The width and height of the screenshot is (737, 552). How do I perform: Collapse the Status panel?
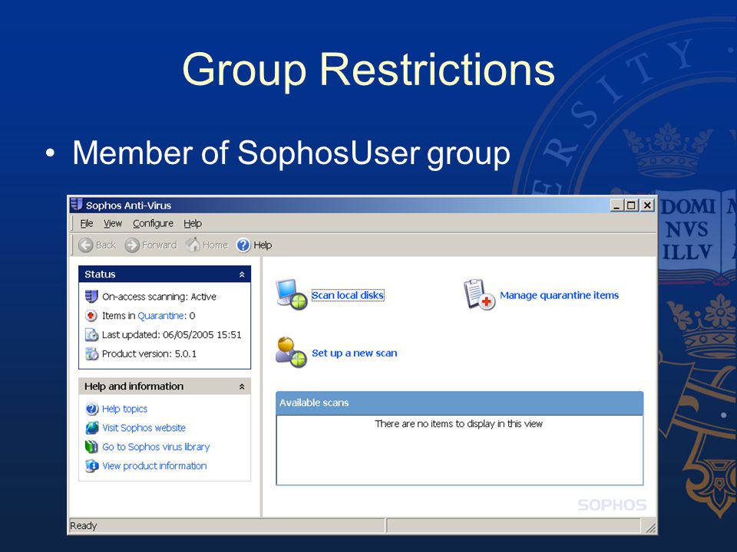click(x=242, y=274)
